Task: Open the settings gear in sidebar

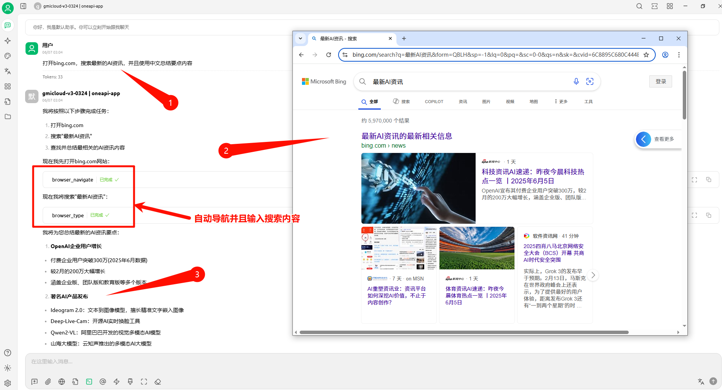Action: point(8,383)
